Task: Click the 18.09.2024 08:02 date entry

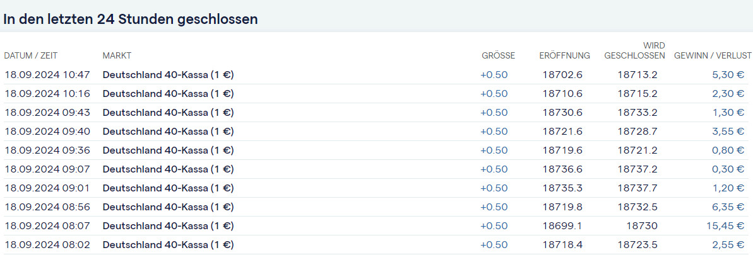Action: pos(47,245)
